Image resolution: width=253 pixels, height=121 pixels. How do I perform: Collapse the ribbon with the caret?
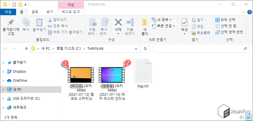(243, 12)
